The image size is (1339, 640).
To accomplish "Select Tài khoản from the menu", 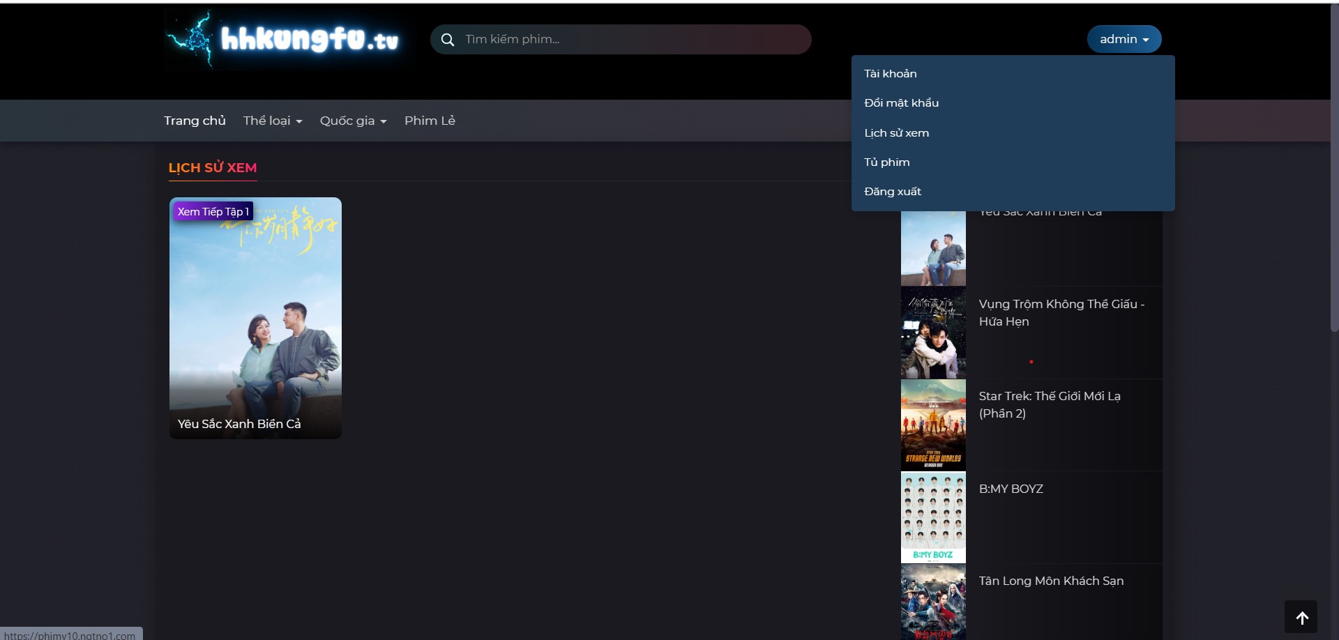I will pyautogui.click(x=890, y=74).
